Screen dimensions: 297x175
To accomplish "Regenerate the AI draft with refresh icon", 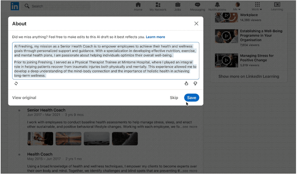I will (x=16, y=83).
